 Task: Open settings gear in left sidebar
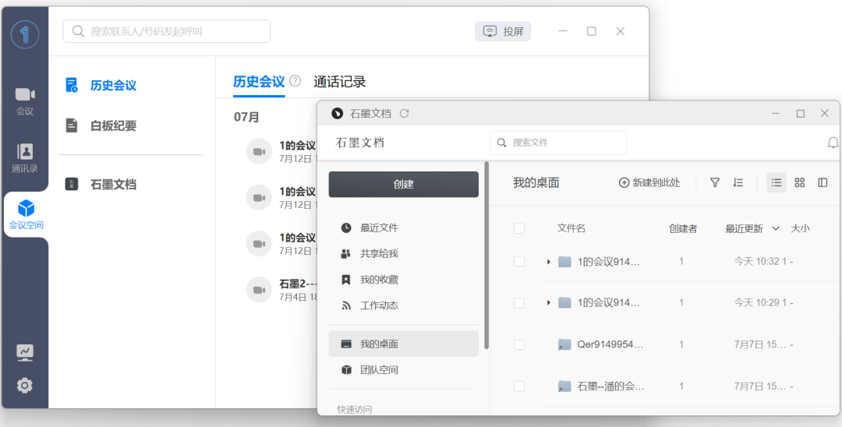tap(25, 385)
